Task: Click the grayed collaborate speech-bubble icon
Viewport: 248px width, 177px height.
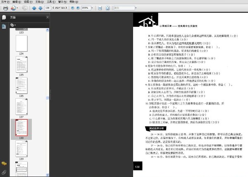Action: click(24, 8)
